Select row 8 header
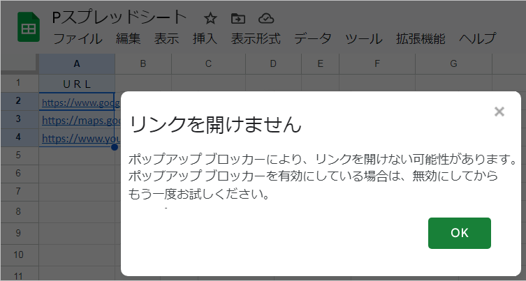This screenshot has width=526, height=281. [19, 210]
